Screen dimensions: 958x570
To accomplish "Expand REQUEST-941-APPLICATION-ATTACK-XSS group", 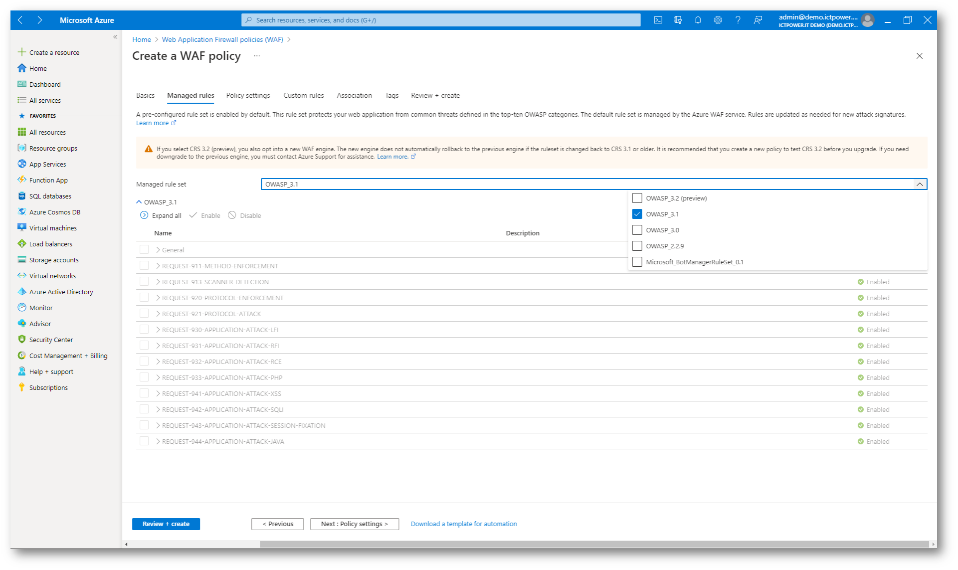I will coord(158,393).
